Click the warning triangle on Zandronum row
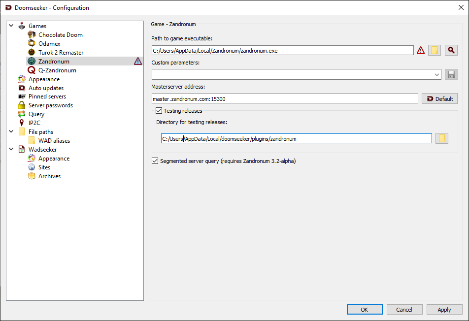This screenshot has height=321, width=469. click(138, 61)
